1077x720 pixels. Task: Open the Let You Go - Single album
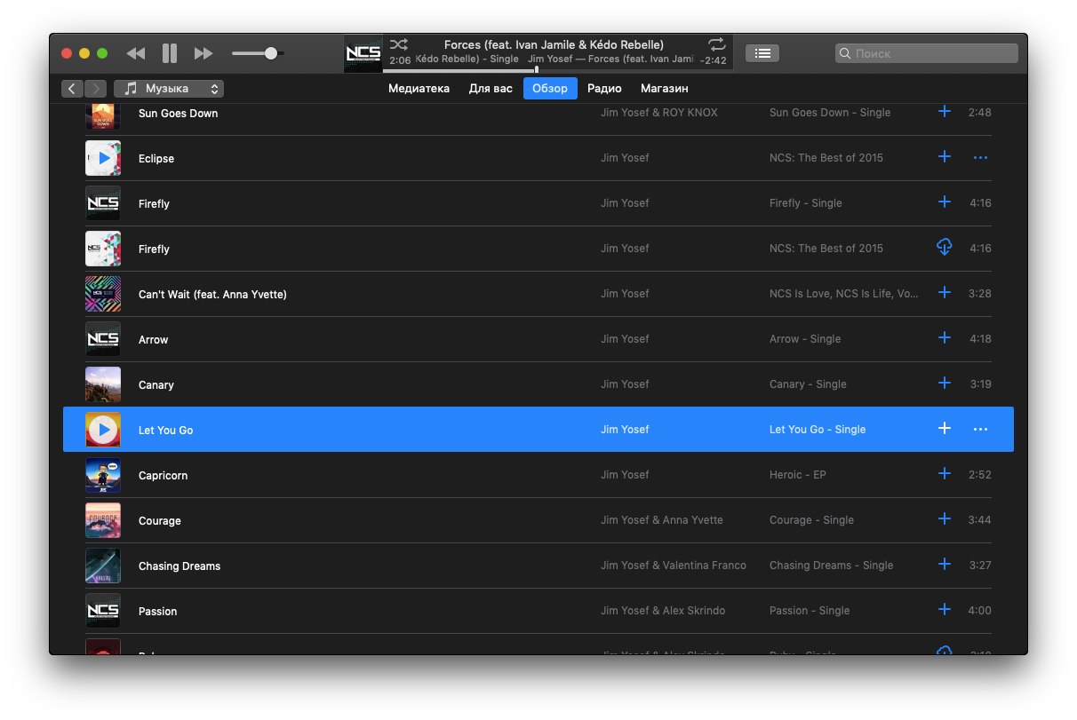pyautogui.click(x=818, y=430)
